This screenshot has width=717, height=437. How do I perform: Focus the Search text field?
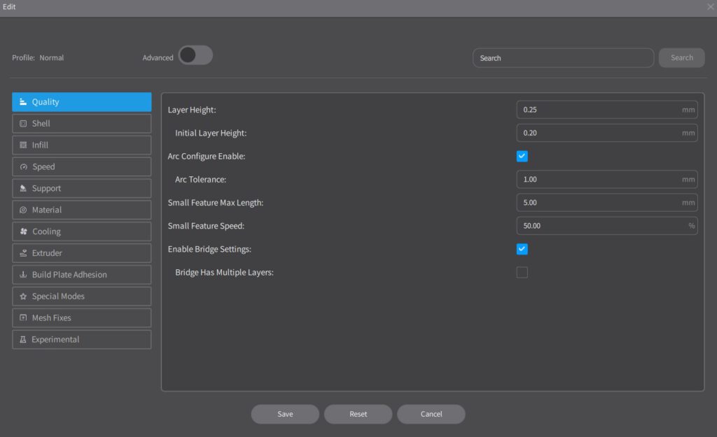coord(563,58)
